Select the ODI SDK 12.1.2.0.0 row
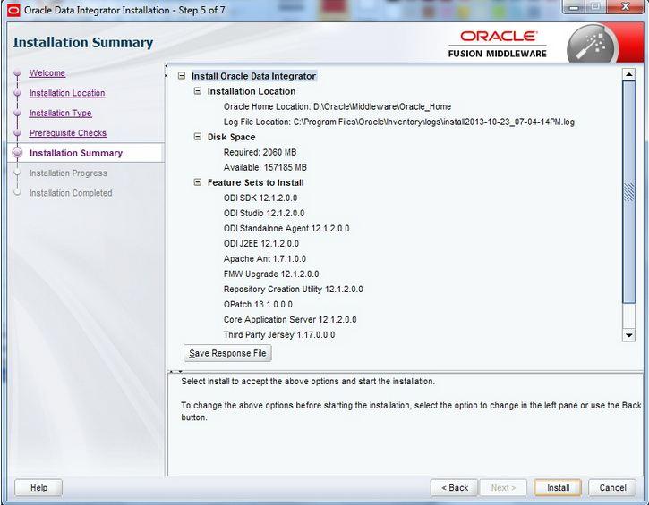This screenshot has height=505, width=649. tap(260, 198)
